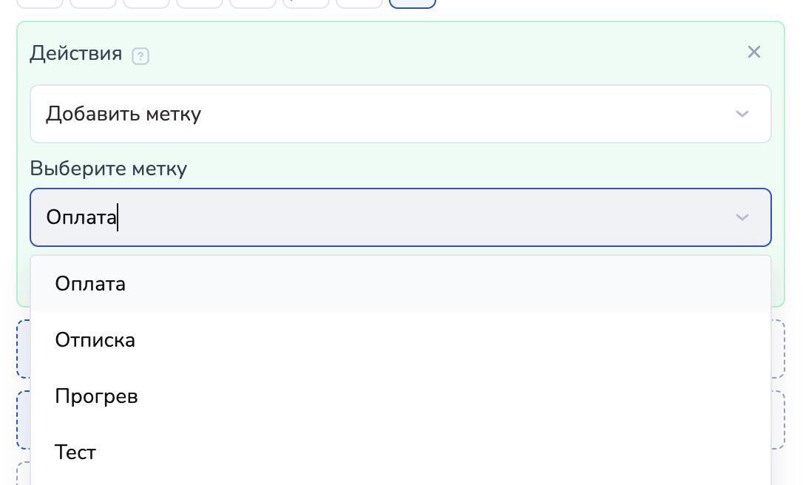Click the Действия heading text
Image resolution: width=803 pixels, height=485 pixels.
pyautogui.click(x=76, y=54)
